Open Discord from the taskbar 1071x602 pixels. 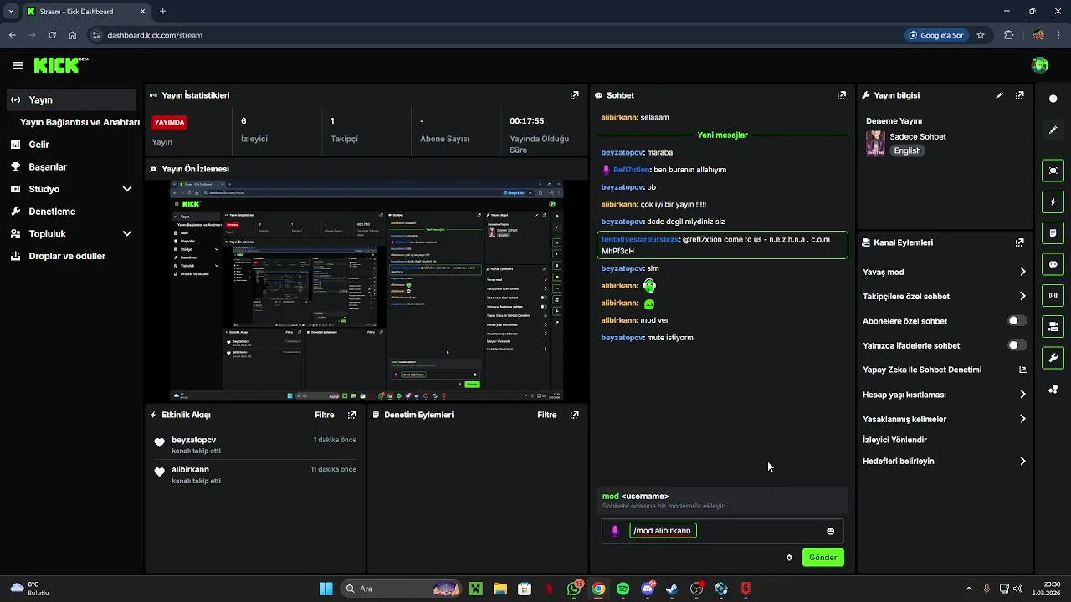pos(648,589)
